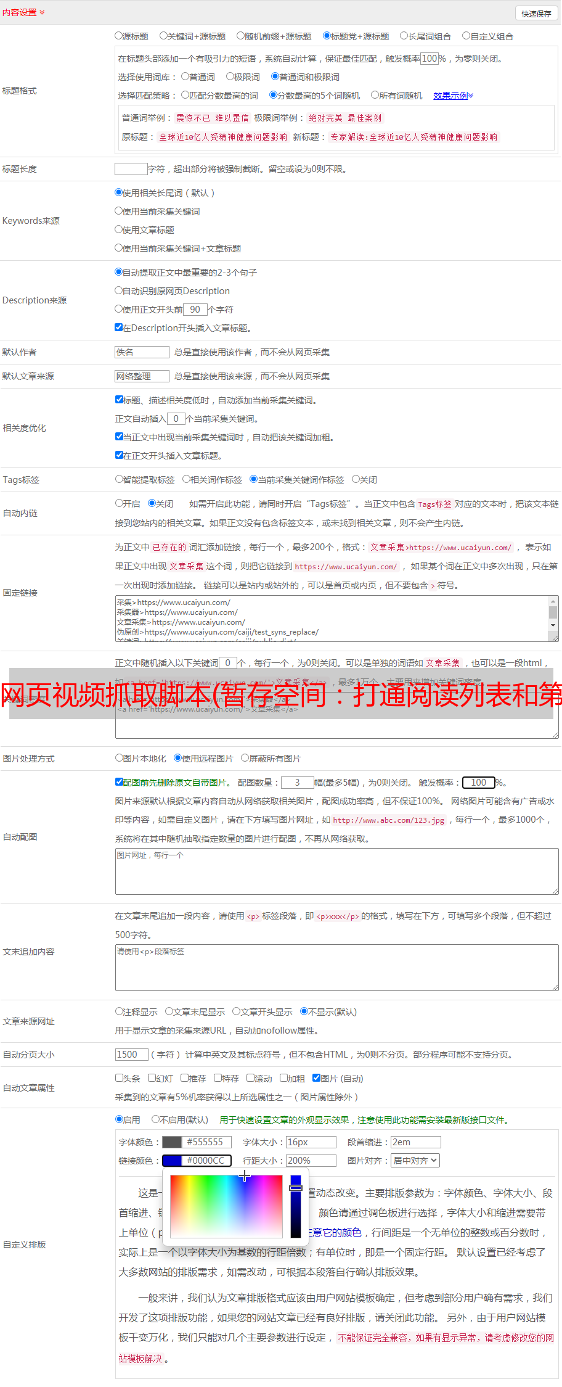562x1387 pixels.
Task: Select 图片本地化 image handling option
Action: (120, 758)
